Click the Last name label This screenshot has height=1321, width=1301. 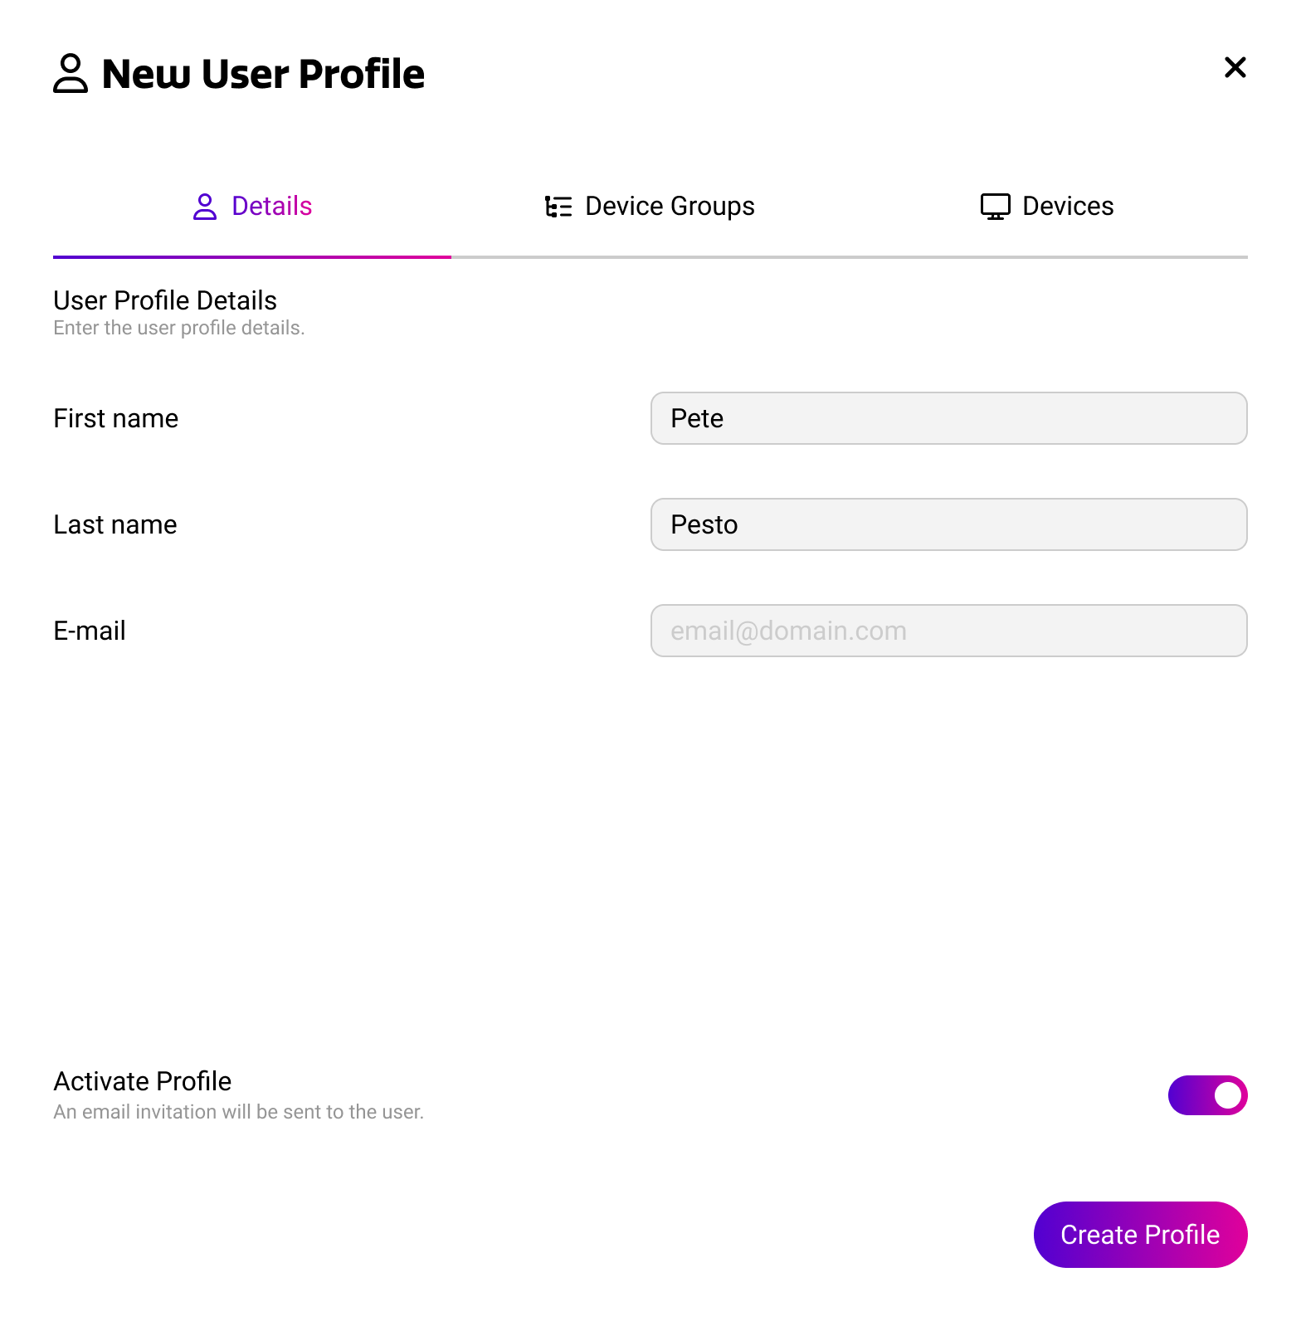click(115, 524)
